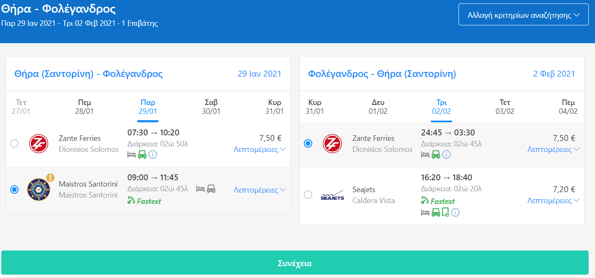This screenshot has width=595, height=278.
Task: Click the green car icon on 07:30 departure
Action: pyautogui.click(x=142, y=154)
